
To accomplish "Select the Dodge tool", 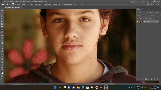I will point(2,48).
